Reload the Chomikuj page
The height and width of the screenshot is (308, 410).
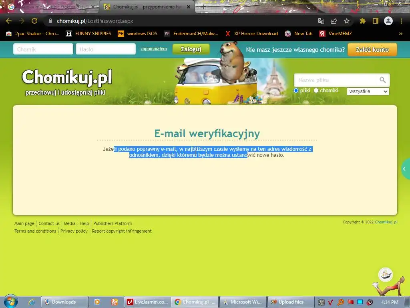pyautogui.click(x=34, y=21)
